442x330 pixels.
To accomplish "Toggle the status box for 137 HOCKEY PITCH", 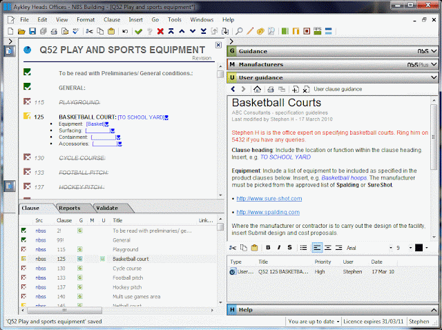I will [27, 186].
